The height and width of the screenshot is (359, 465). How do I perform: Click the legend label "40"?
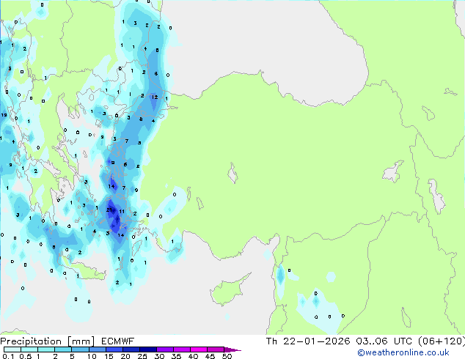193,356
